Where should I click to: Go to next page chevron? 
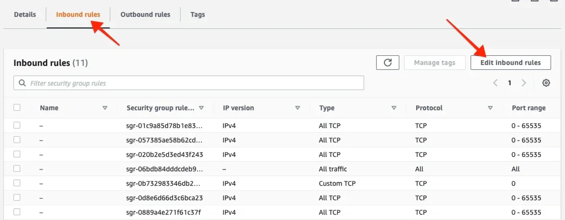(x=524, y=83)
